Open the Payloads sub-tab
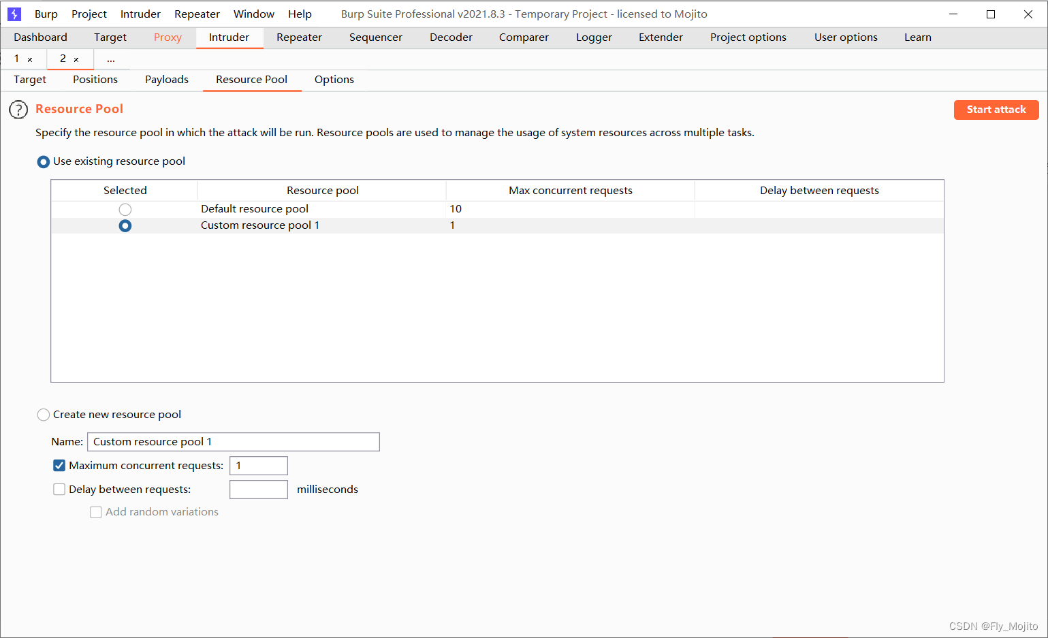This screenshot has height=638, width=1048. pos(167,80)
